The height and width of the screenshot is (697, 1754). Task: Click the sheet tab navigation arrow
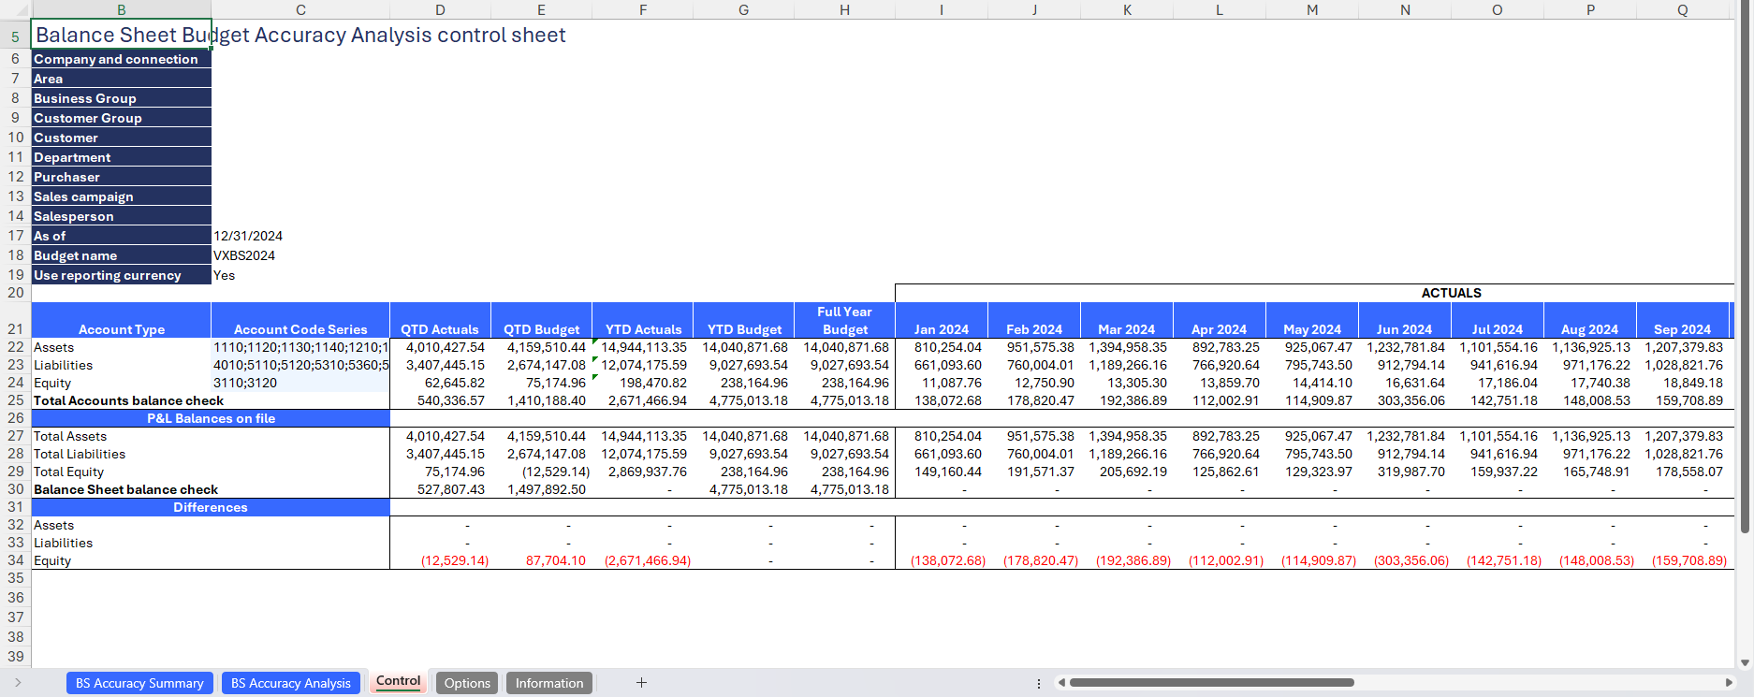tap(18, 683)
